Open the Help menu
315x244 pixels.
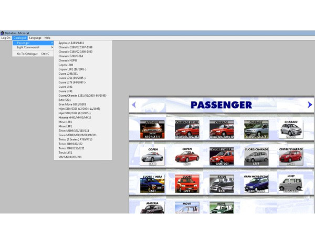coord(47,38)
